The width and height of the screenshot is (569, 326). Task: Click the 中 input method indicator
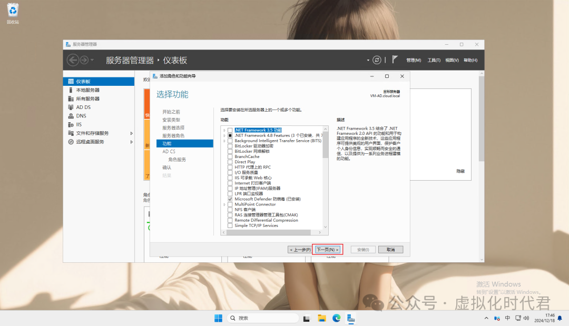pyautogui.click(x=507, y=318)
